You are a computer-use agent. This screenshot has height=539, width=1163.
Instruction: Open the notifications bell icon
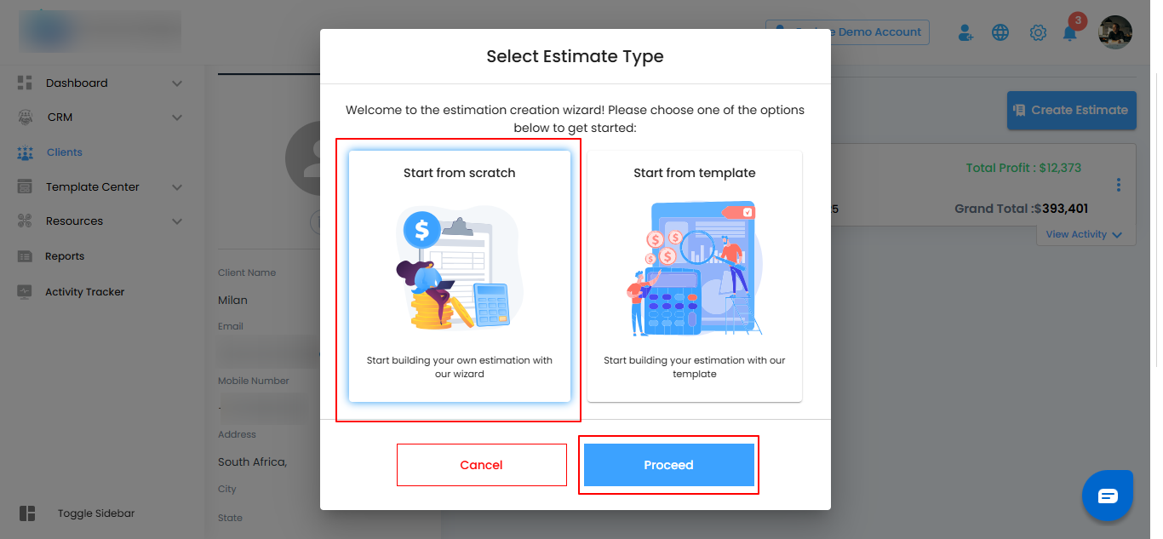tap(1070, 33)
